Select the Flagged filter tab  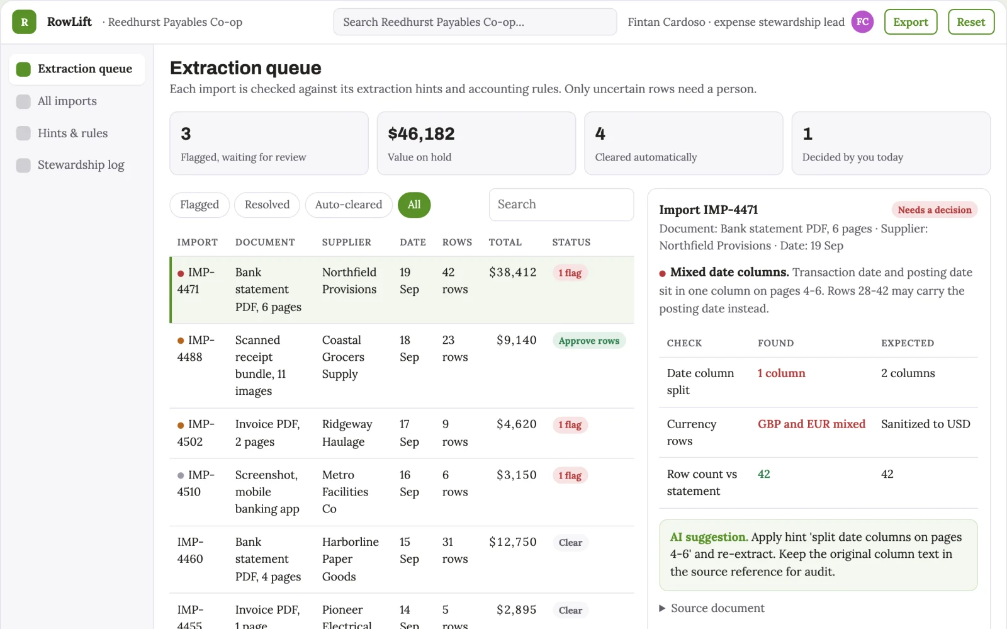tap(200, 205)
